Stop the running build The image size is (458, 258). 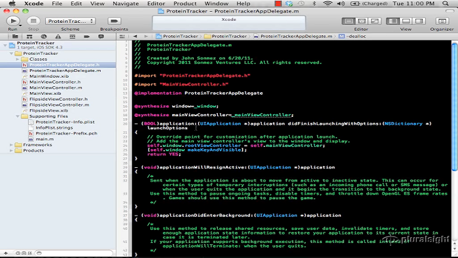pos(33,21)
